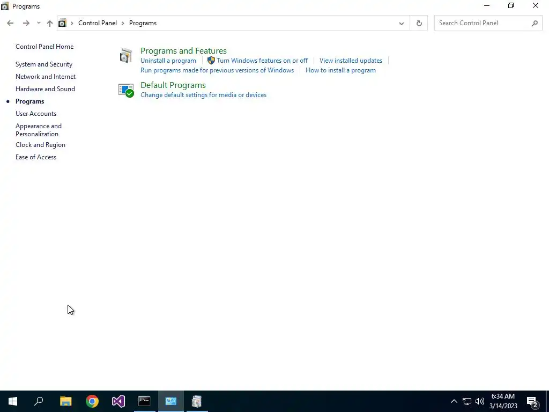Restore down the Programs window
The width and height of the screenshot is (549, 412).
point(511,5)
